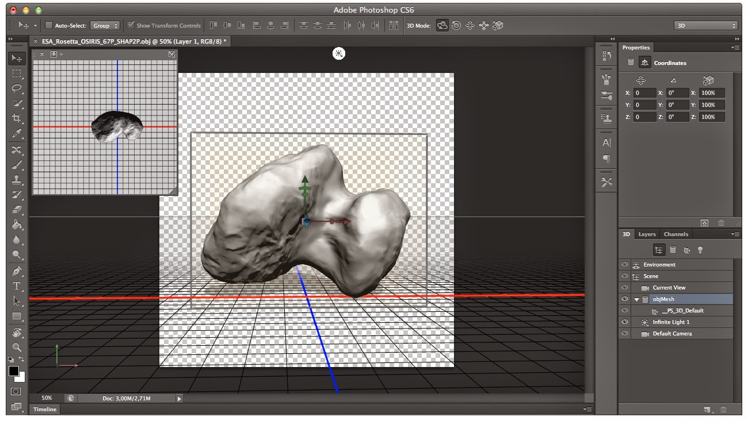This screenshot has height=421, width=748.
Task: Select the Path Selection tool
Action: tap(17, 301)
